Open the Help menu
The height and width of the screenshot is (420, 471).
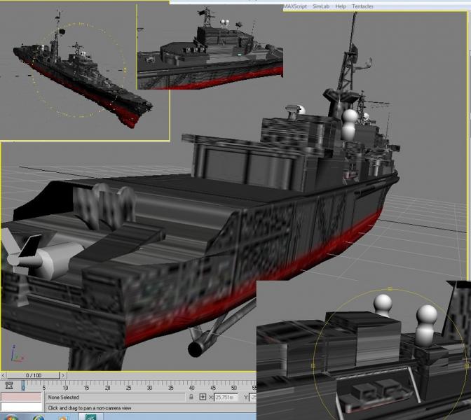341,6
